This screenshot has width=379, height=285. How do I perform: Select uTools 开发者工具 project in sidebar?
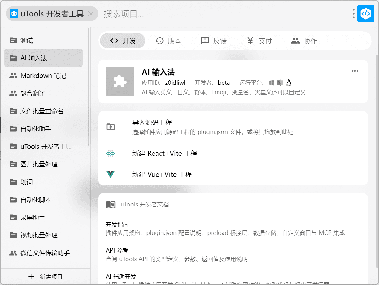coord(43,147)
